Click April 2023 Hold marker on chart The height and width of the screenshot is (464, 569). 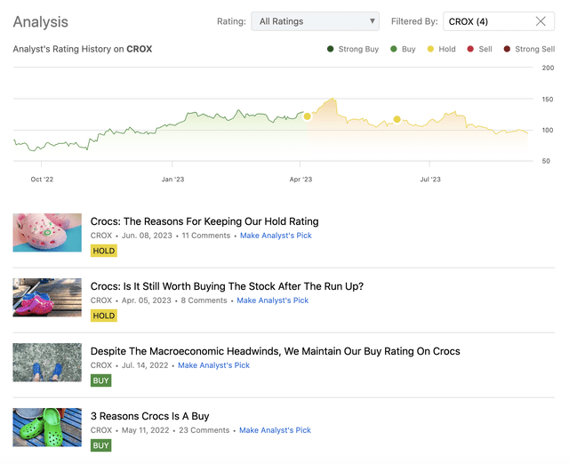pos(307,116)
